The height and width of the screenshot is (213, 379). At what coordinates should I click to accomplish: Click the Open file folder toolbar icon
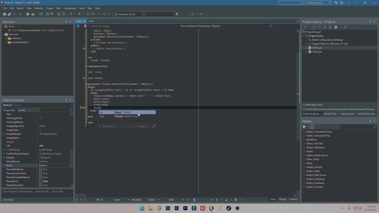[x=33, y=14]
